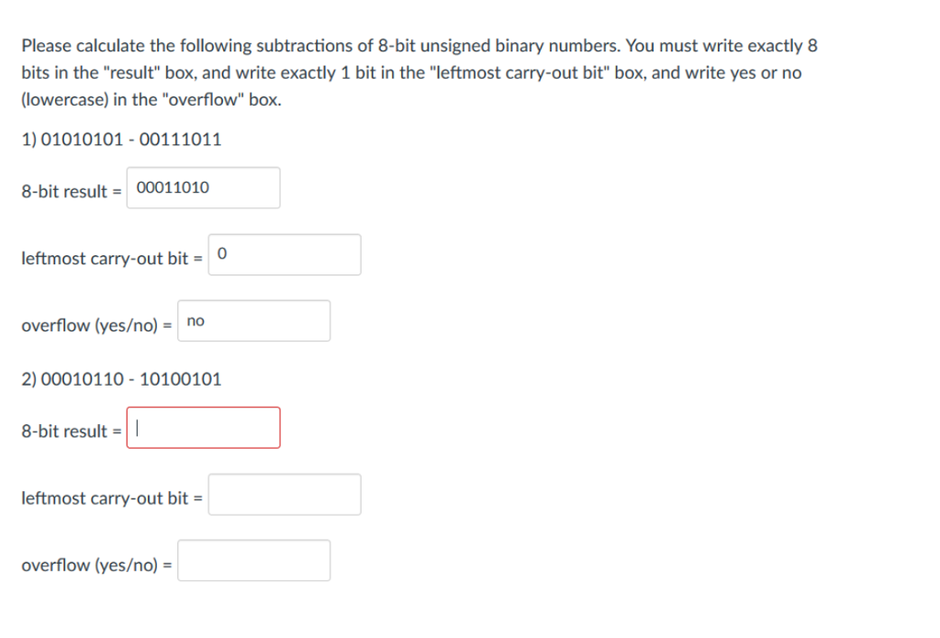
Task: Click the overflow answer box for question 1
Action: tap(255, 320)
